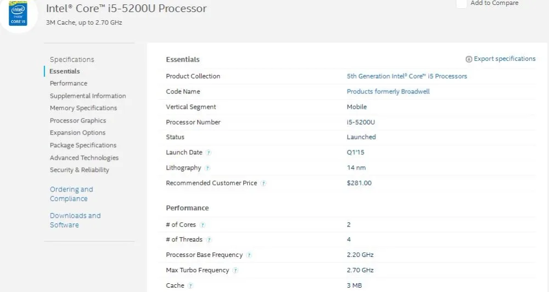
Task: Show info for Max Turbo Frequency
Action: click(x=236, y=270)
